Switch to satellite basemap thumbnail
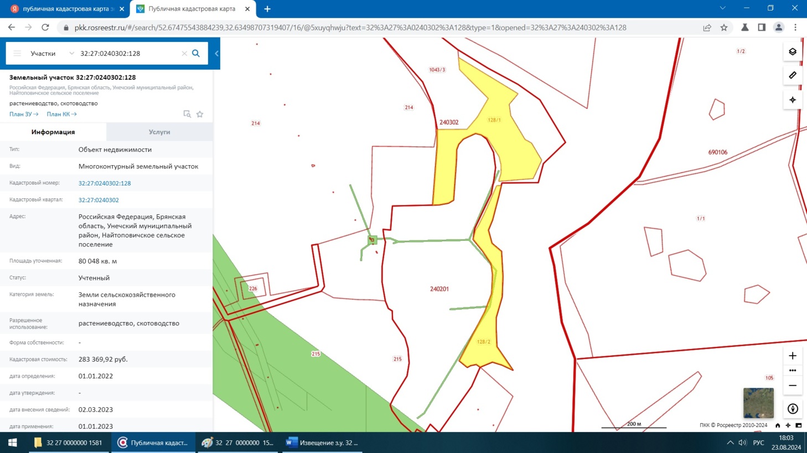Image resolution: width=807 pixels, height=453 pixels. 758,403
